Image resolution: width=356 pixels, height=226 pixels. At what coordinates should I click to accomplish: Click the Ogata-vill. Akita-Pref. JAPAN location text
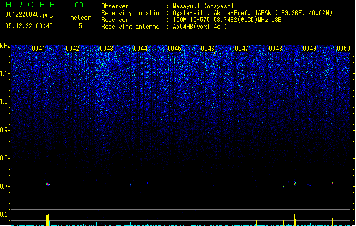click(x=252, y=13)
